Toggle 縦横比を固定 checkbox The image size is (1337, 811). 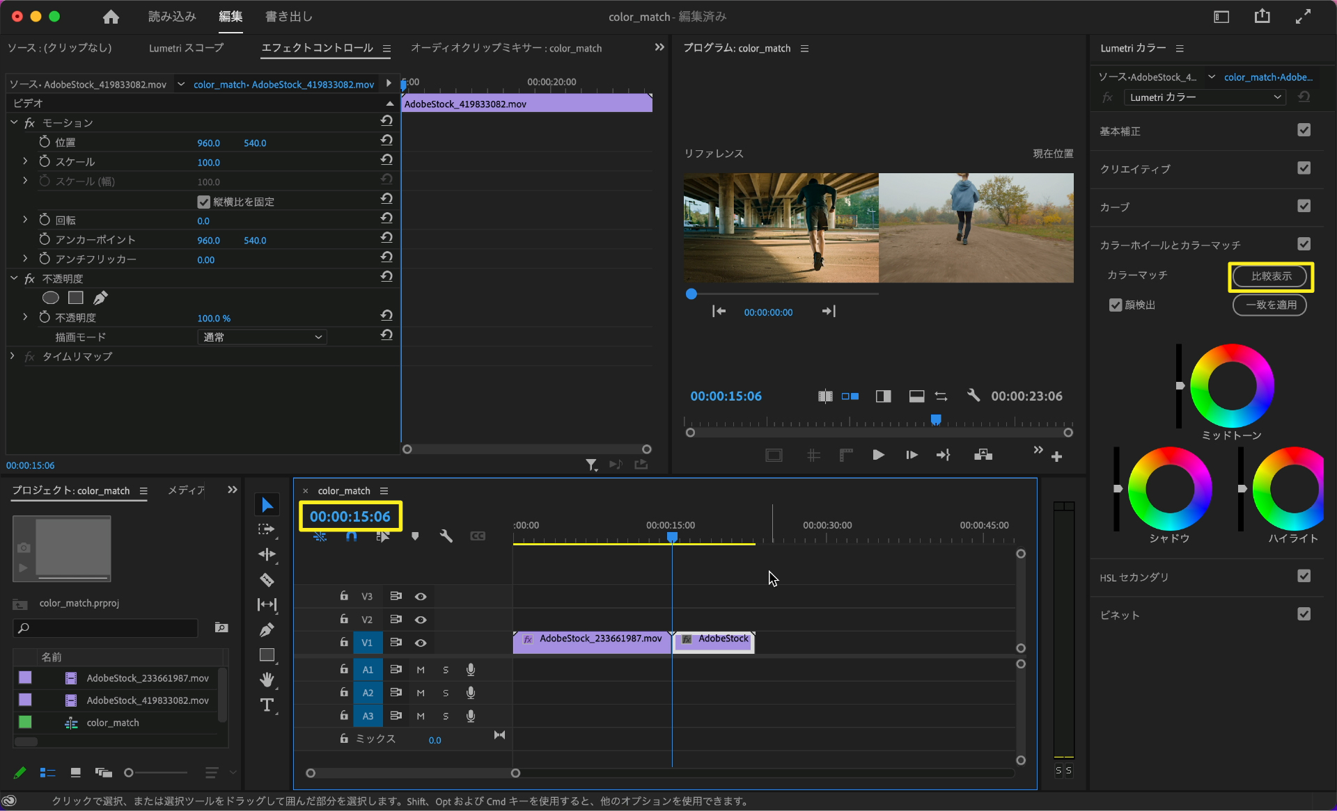[203, 202]
